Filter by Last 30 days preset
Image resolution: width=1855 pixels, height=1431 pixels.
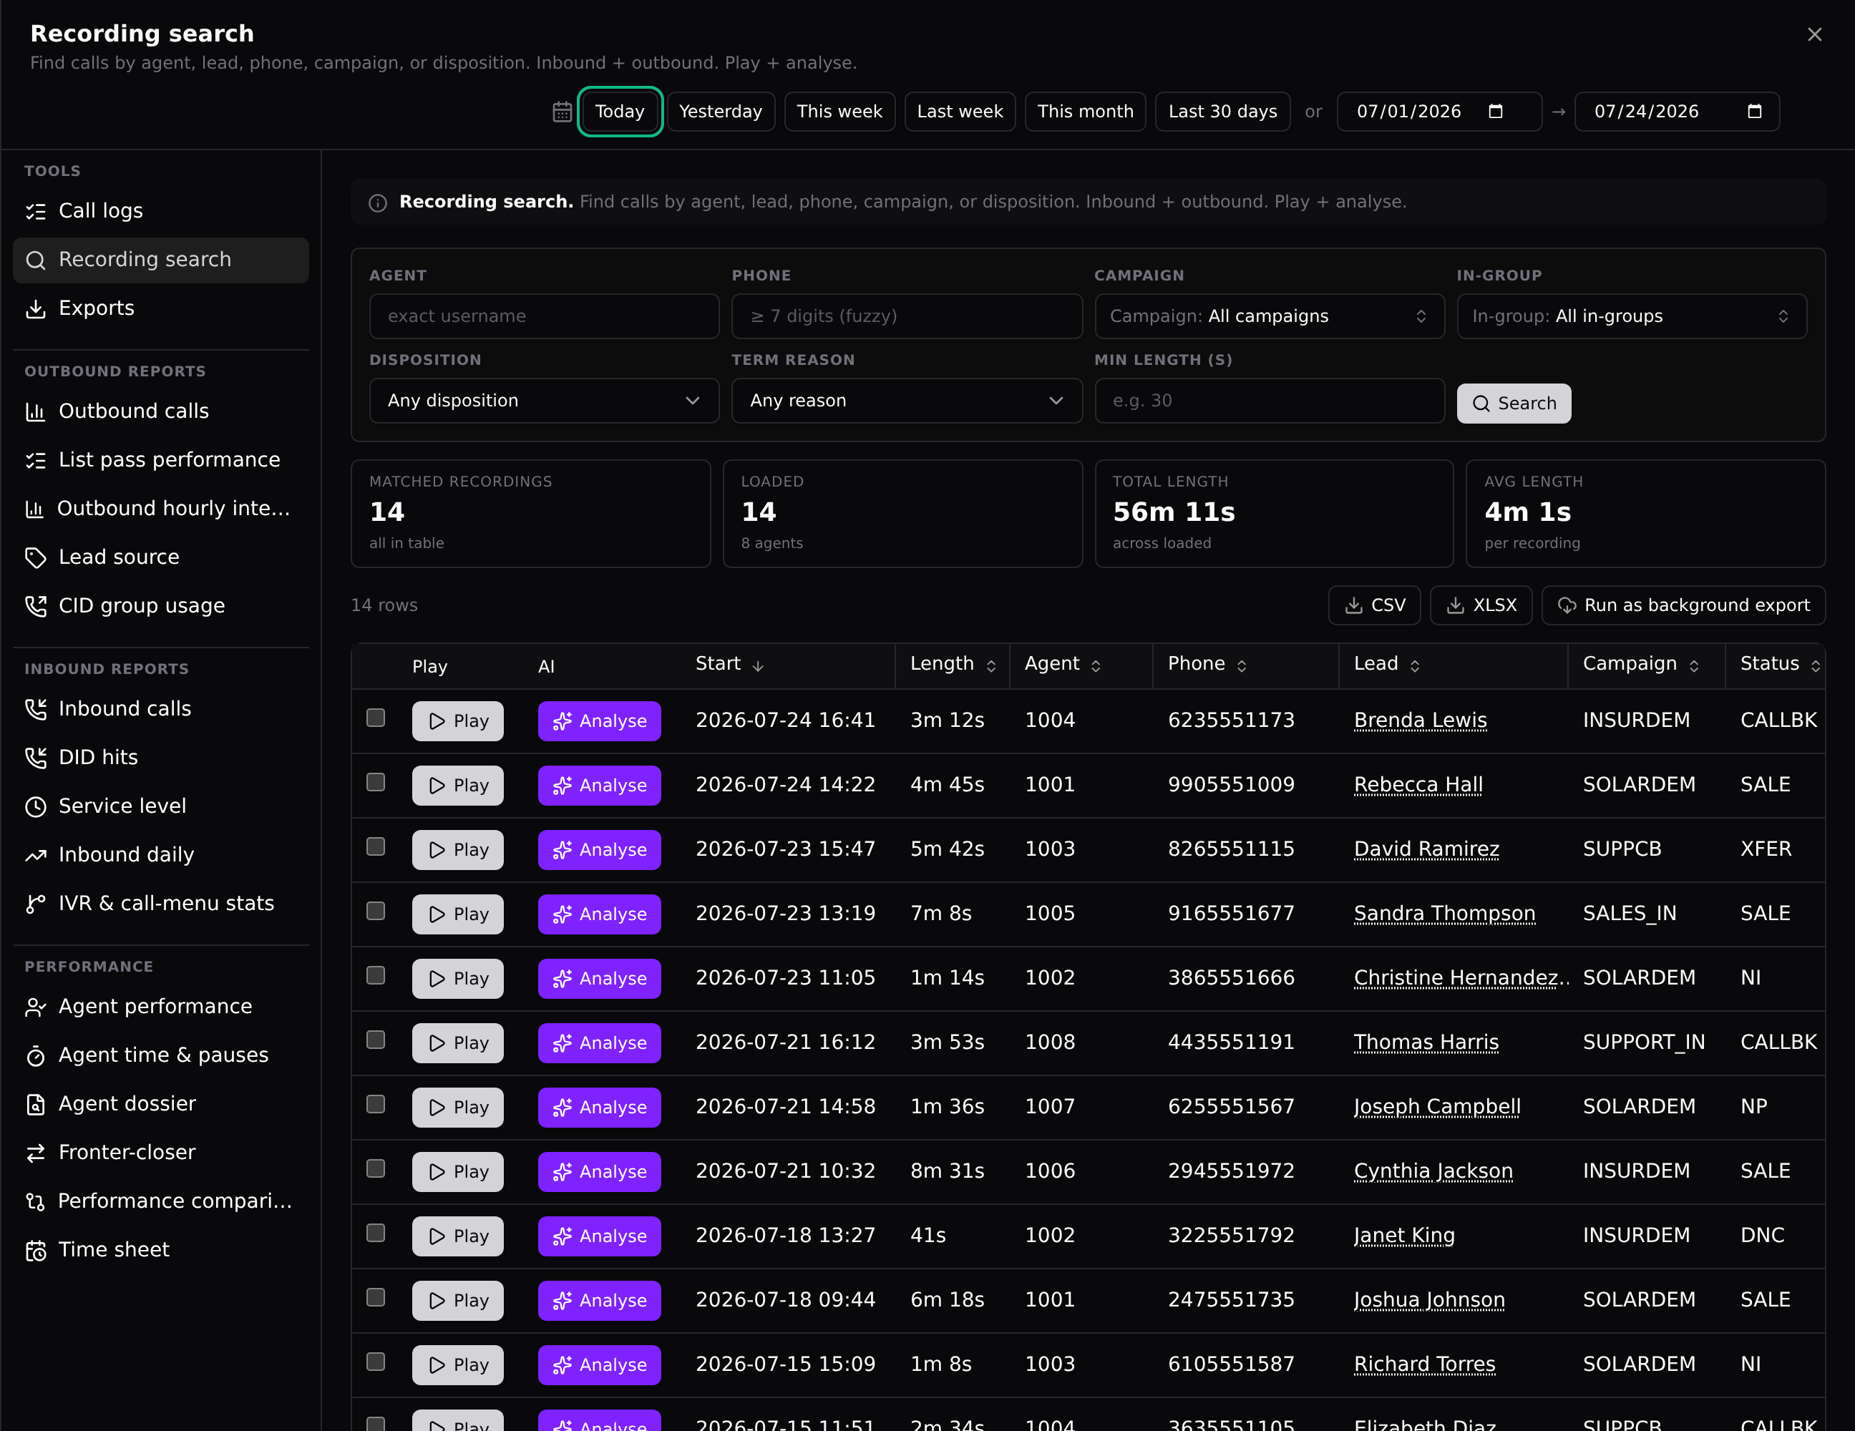[1222, 111]
